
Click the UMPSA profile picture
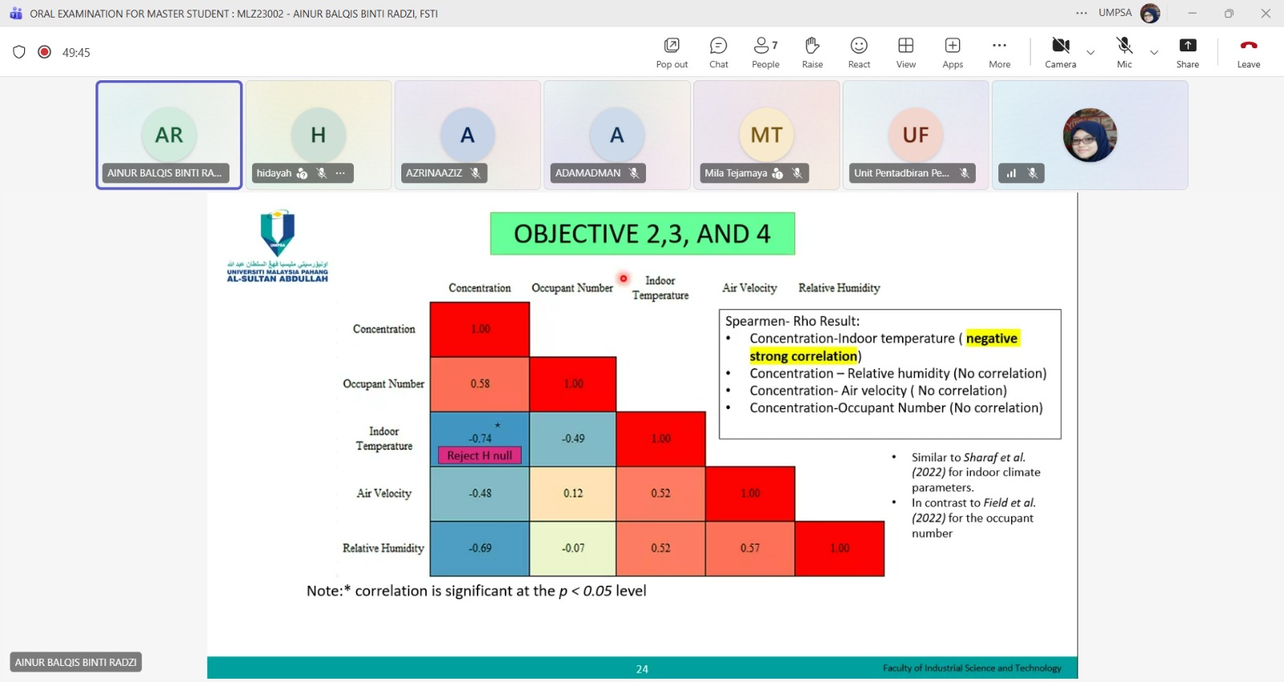(x=1150, y=13)
